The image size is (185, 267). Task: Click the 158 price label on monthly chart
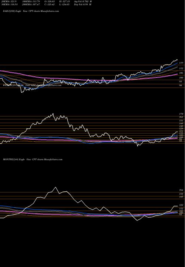pos(181,194)
